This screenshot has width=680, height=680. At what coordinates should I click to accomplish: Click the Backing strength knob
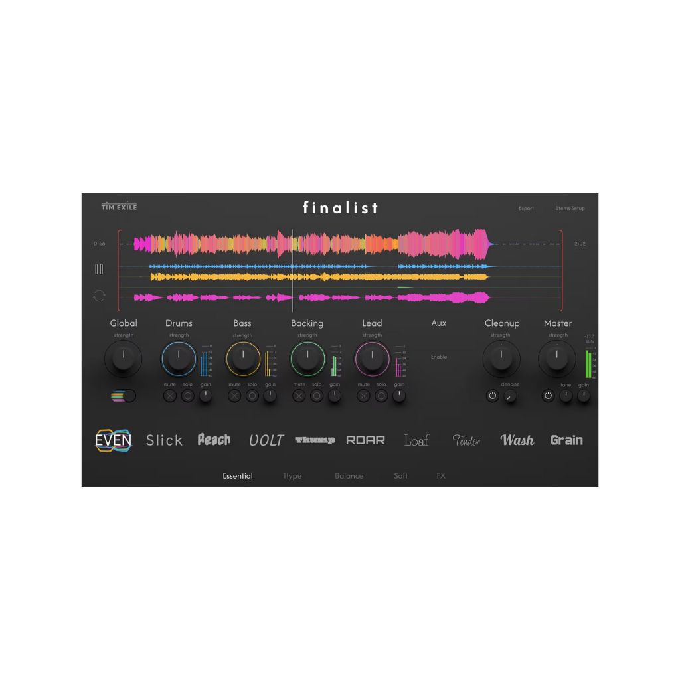coord(307,359)
